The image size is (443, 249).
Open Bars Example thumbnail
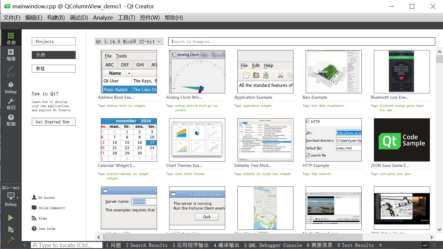point(334,72)
